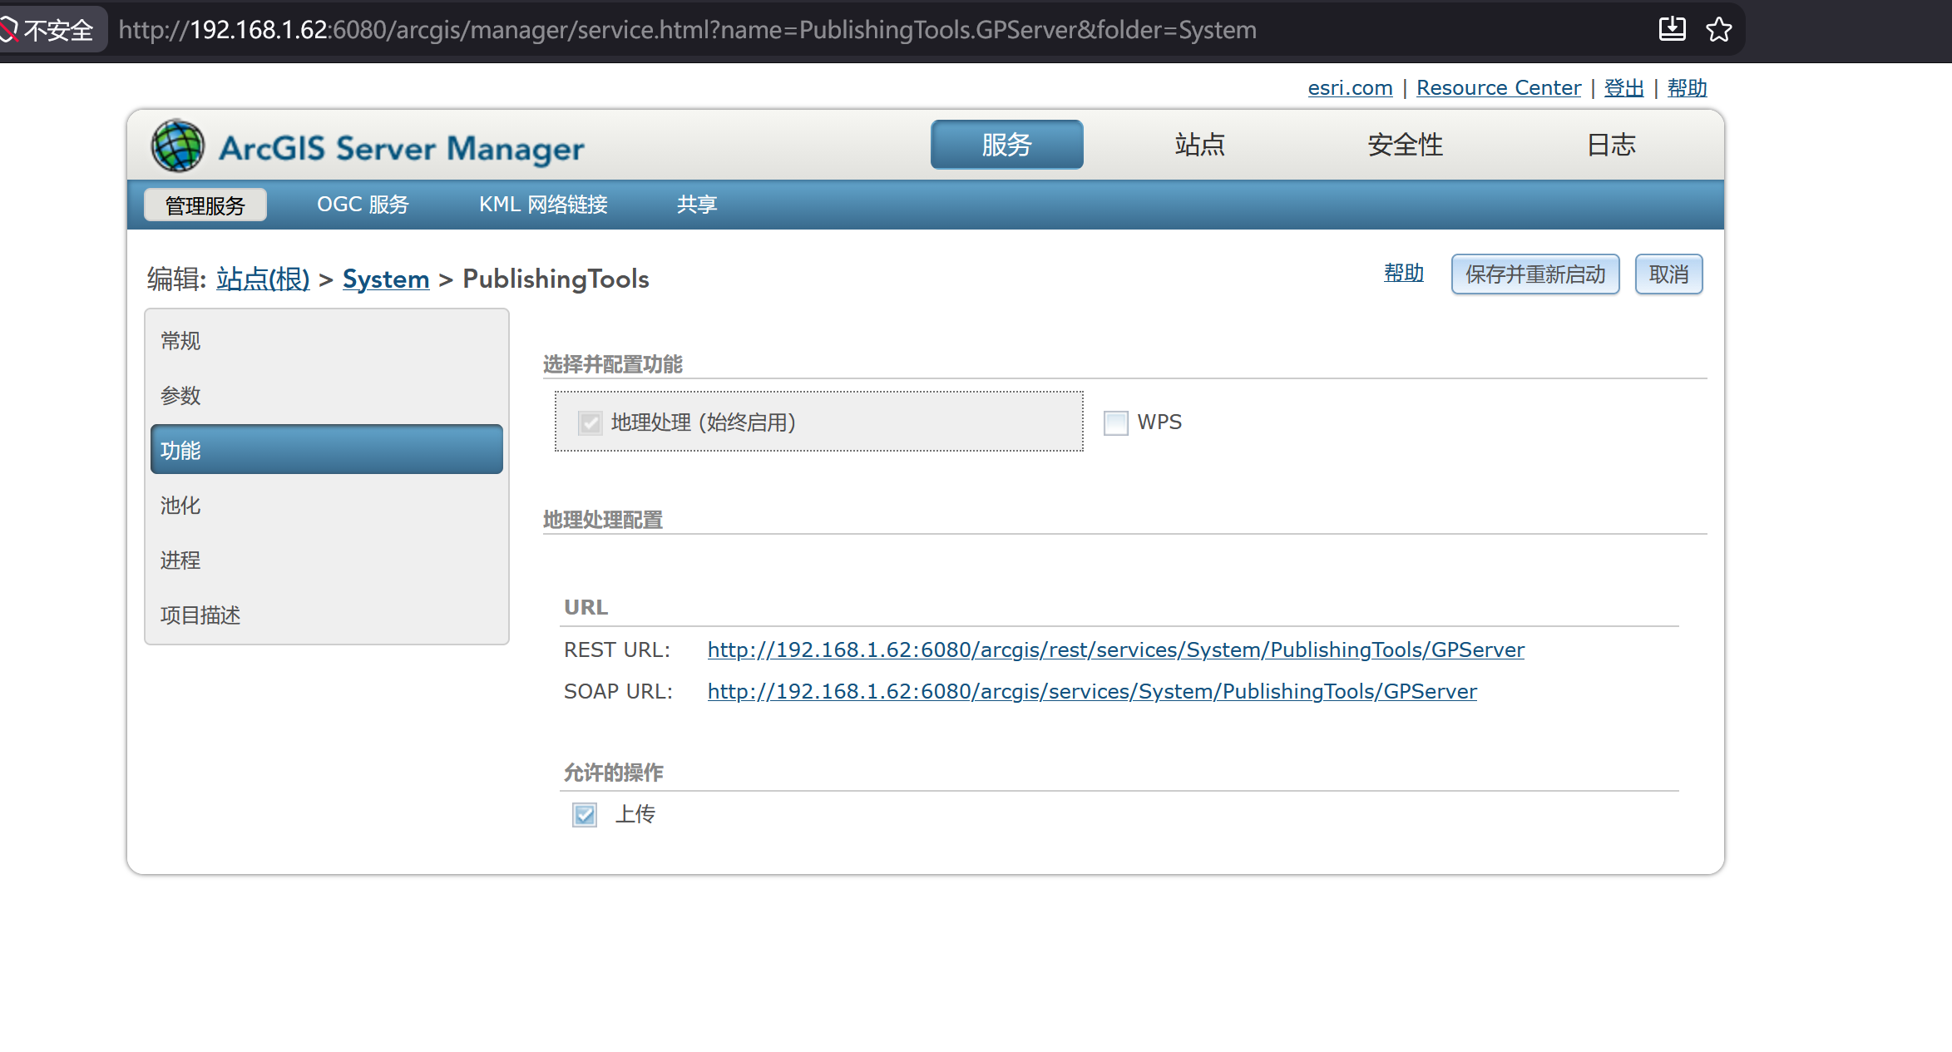The height and width of the screenshot is (1052, 1952).
Task: Switch to the 站点 tab
Action: (x=1199, y=145)
